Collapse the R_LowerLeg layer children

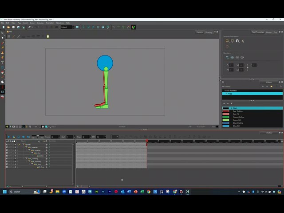pos(29,161)
